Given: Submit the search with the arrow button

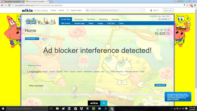Looking at the screenshot, I should [143, 10].
